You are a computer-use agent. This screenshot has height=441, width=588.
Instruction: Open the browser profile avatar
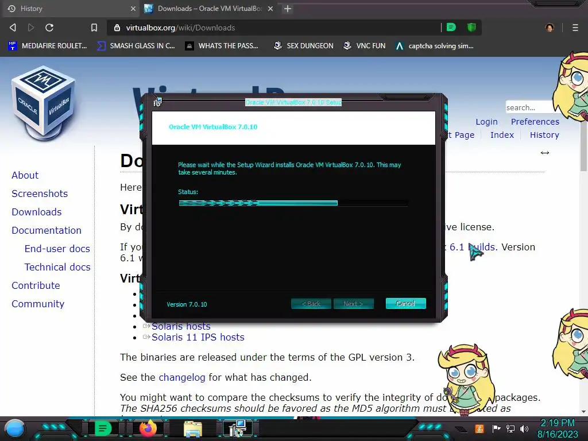click(x=550, y=28)
